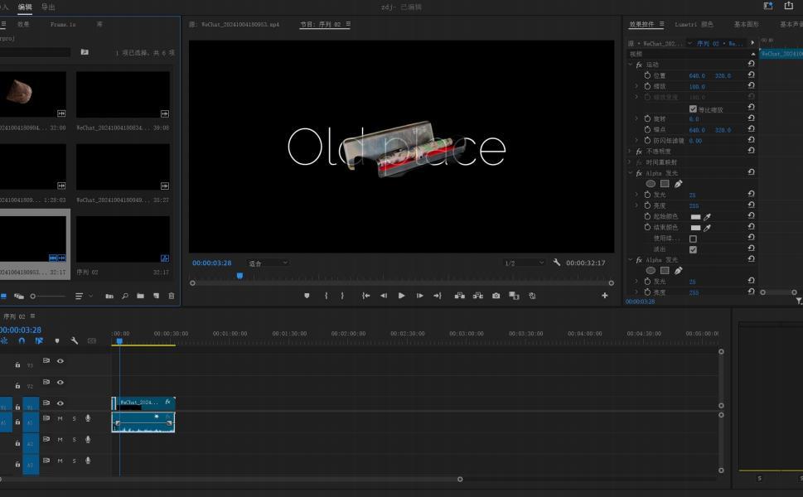Screen dimensions: 803x497
Task: Mark Out point bracket icon
Action: [x=342, y=296]
